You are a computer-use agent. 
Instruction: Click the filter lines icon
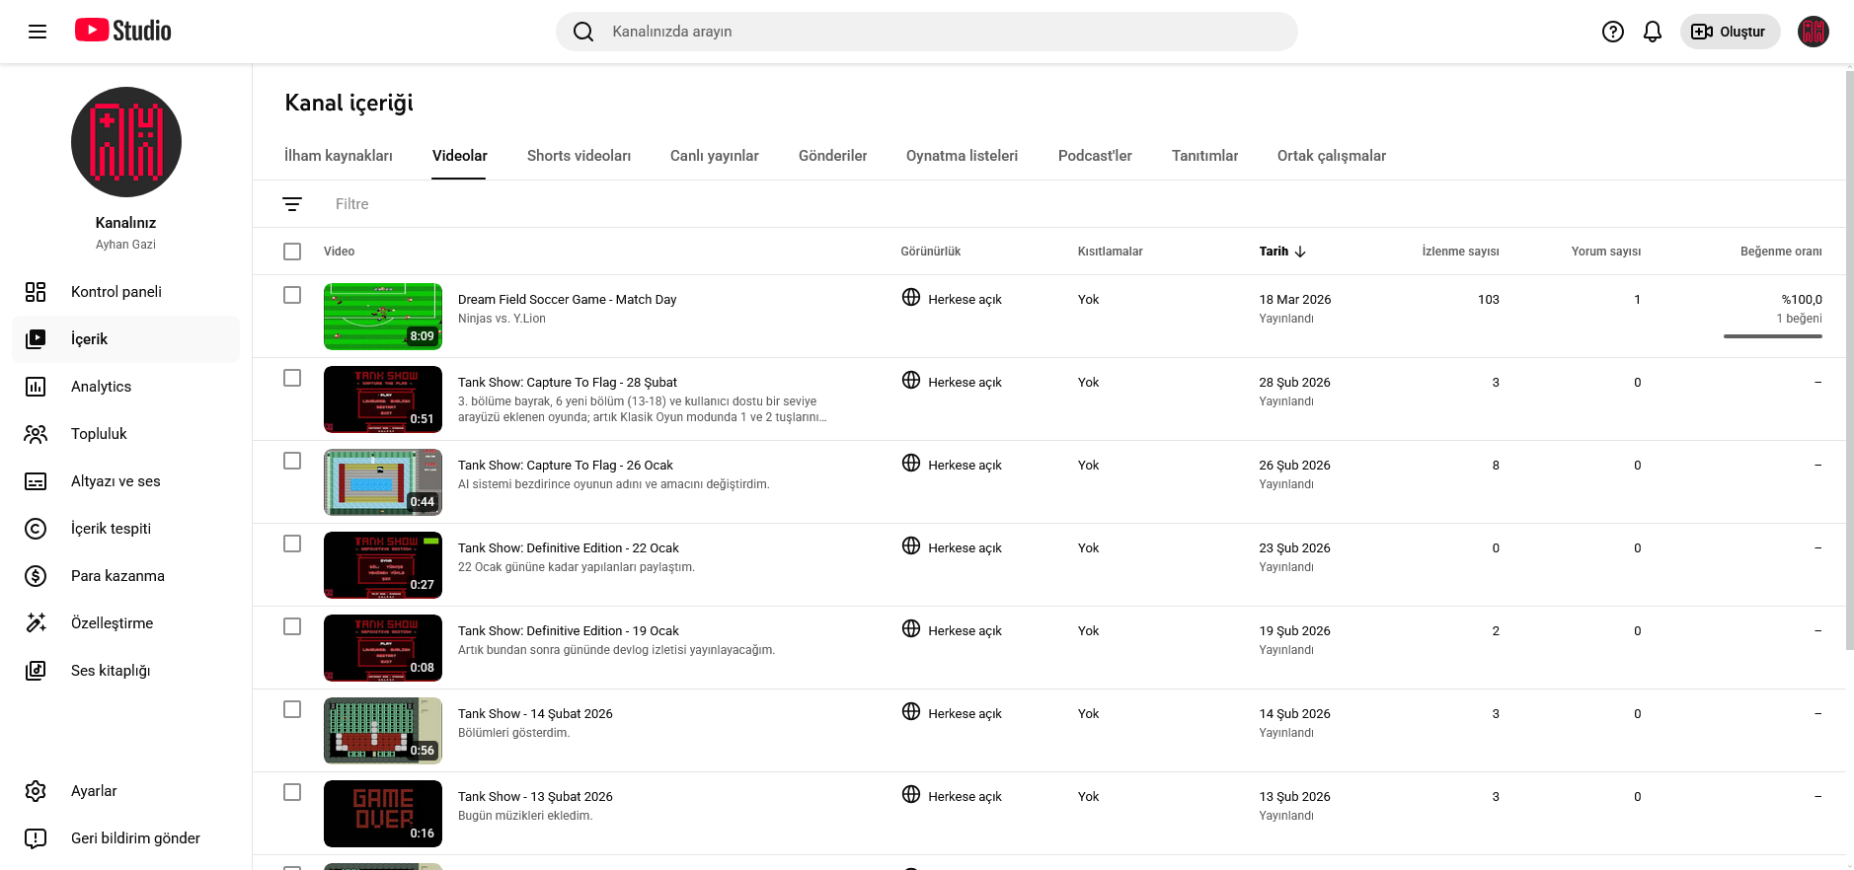click(x=292, y=204)
